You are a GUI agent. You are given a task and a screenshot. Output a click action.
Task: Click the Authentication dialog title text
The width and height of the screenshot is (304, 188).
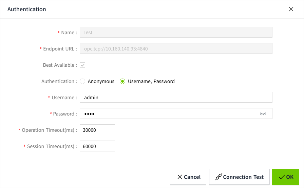tap(27, 9)
